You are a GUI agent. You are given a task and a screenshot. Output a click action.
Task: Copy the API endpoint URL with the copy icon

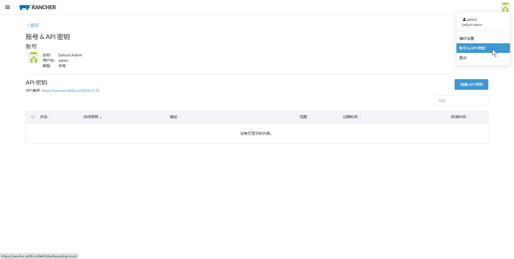tap(98, 90)
